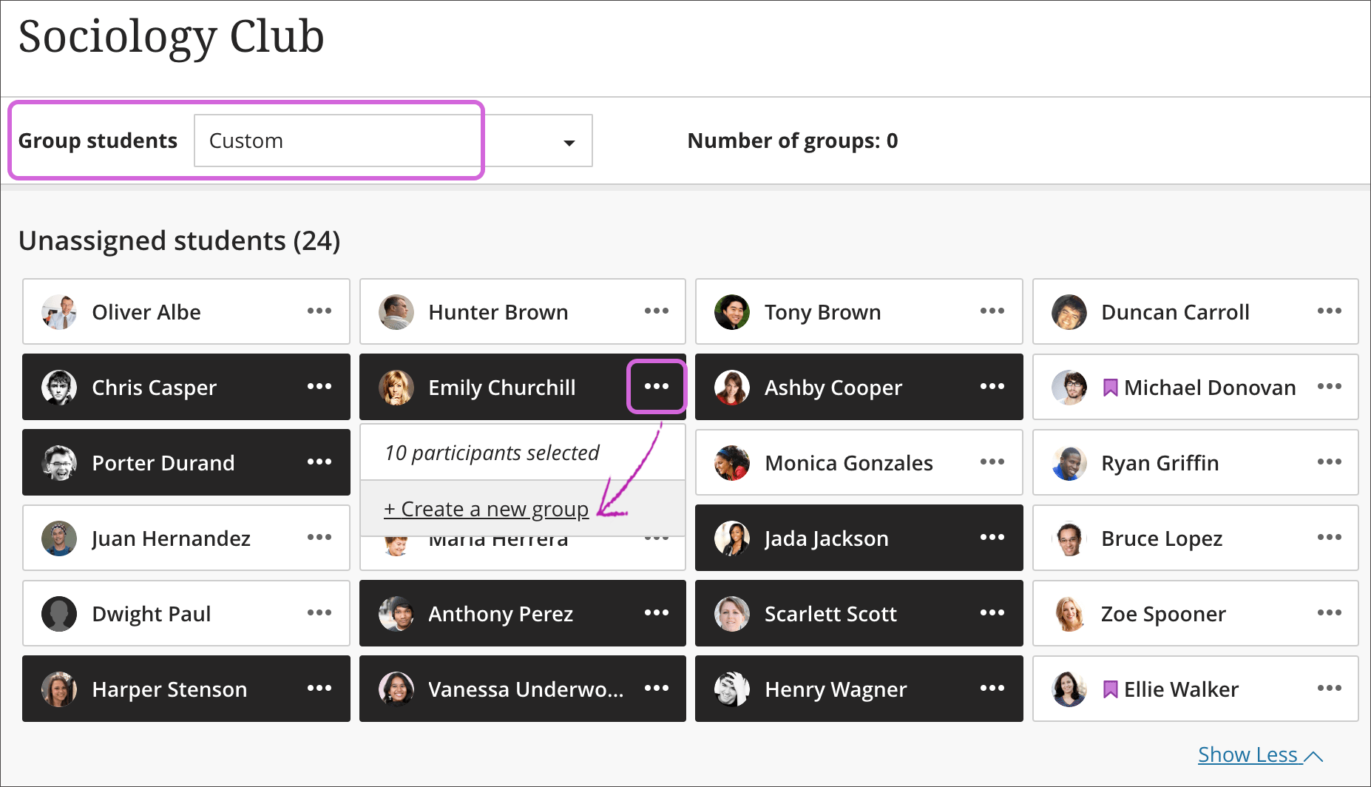The image size is (1371, 787).
Task: Click Hunter Brown's three-dot menu icon
Action: 656,311
